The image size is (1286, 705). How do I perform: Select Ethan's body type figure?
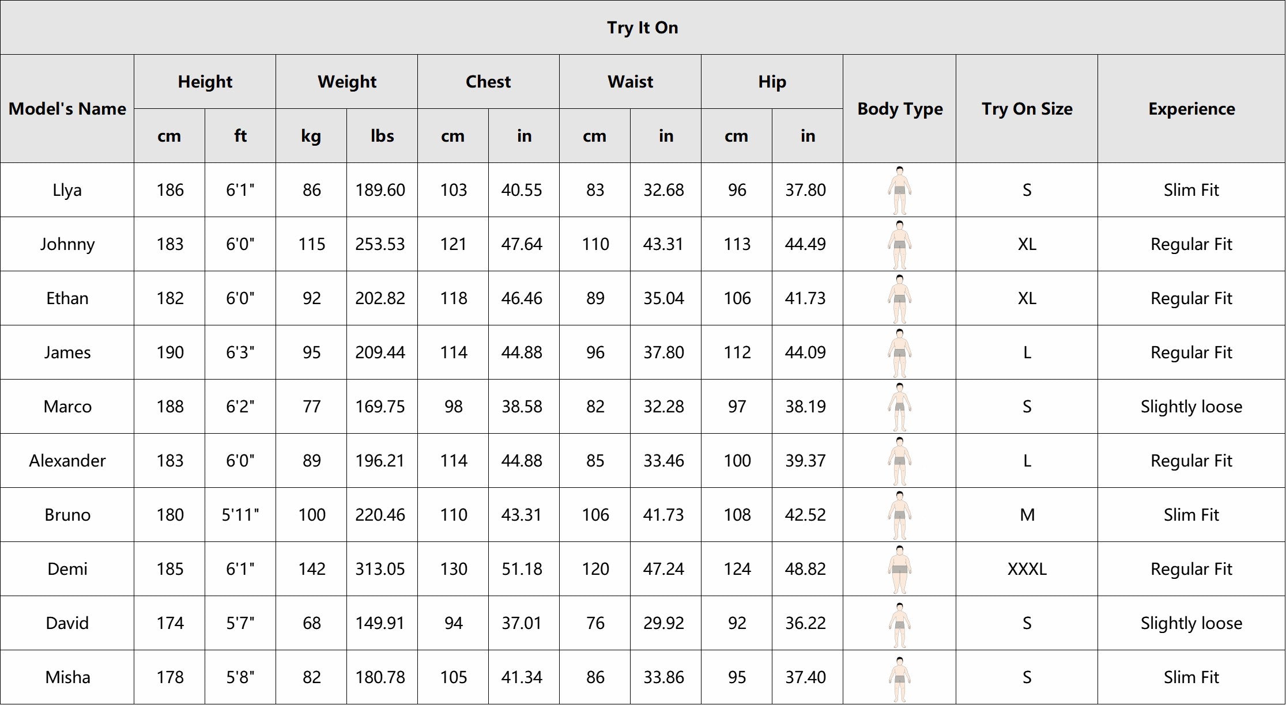(899, 298)
